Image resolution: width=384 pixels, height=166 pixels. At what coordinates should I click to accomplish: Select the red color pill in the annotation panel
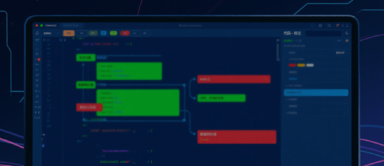[x=292, y=65]
